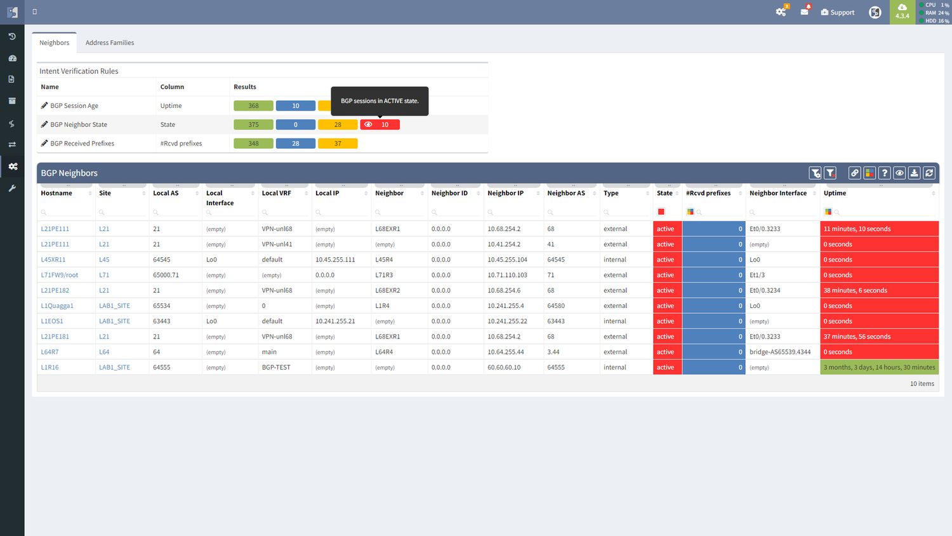Toggle the eye icon in the toolbar

tap(899, 173)
